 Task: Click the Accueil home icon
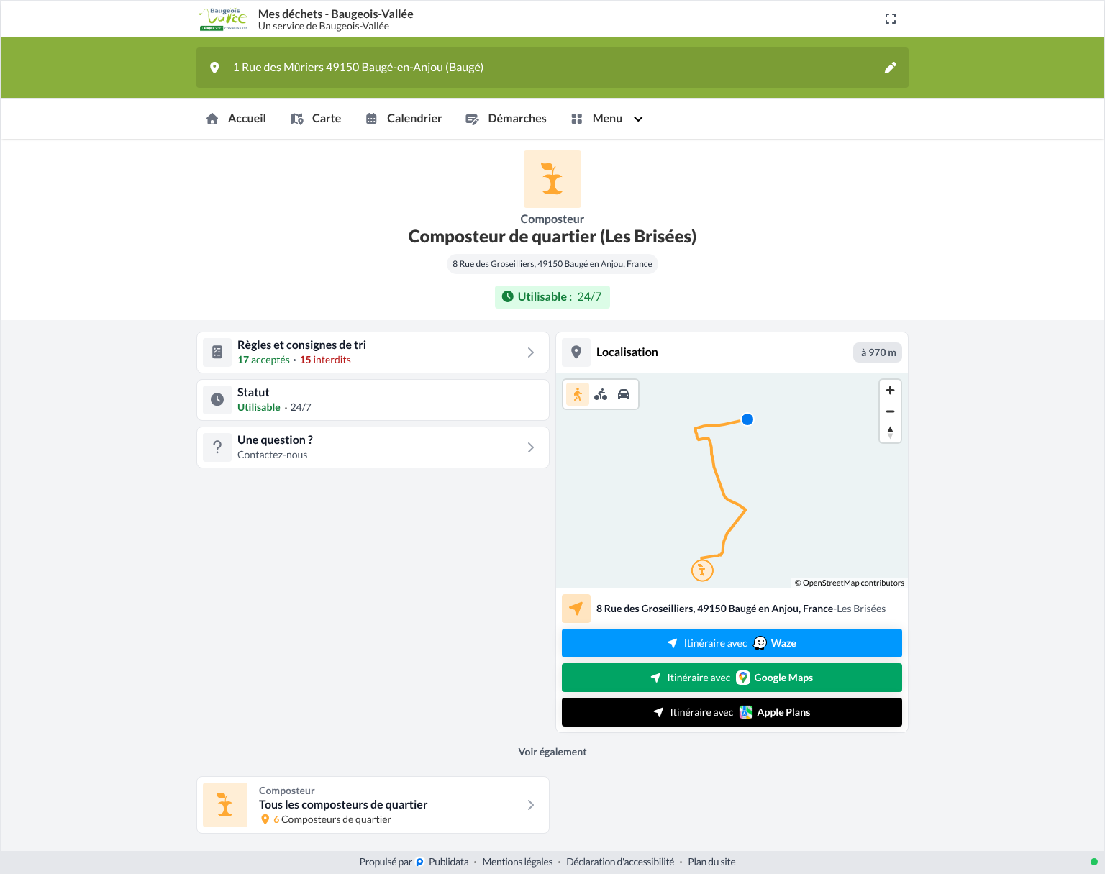pyautogui.click(x=212, y=119)
